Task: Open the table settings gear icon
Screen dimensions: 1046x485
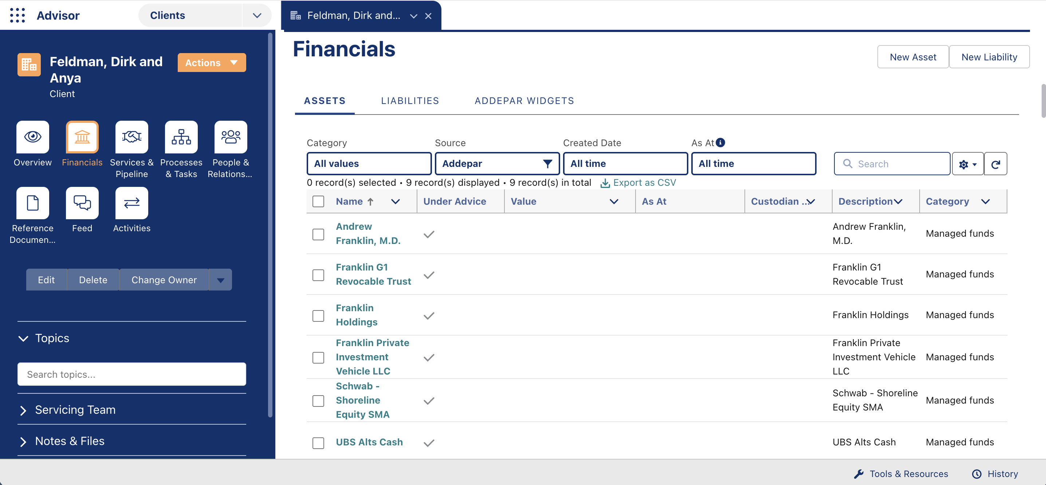Action: click(968, 164)
